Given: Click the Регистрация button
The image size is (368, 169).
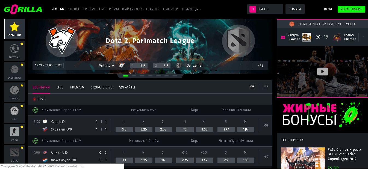Looking at the screenshot, I should click(351, 9).
